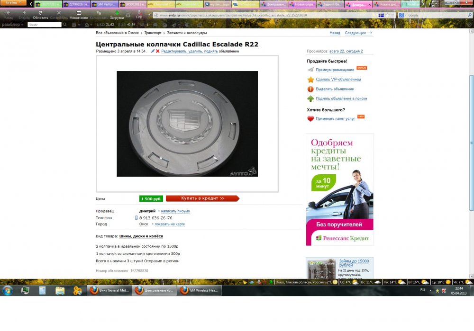The width and height of the screenshot is (474, 331).
Task: Click the Премиум-размещение paper plane icon
Action: pos(310,70)
